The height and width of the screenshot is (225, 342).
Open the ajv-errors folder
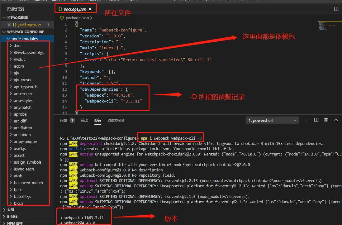(22, 80)
